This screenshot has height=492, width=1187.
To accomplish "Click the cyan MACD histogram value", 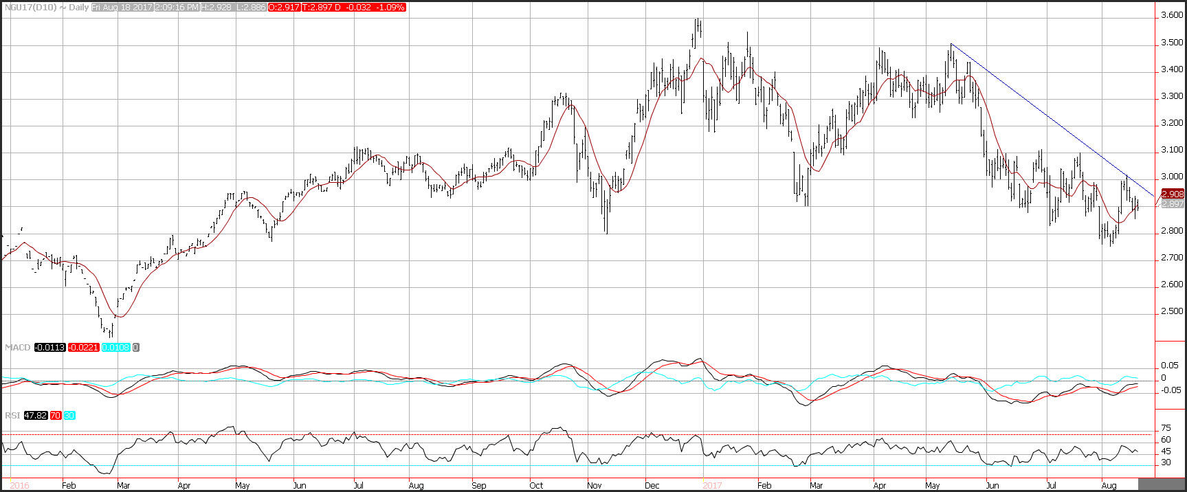I will point(115,348).
